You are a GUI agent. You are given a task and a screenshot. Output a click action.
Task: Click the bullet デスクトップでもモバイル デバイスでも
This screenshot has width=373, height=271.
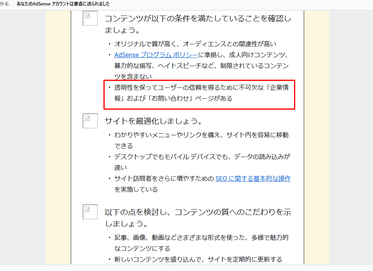[202, 157]
